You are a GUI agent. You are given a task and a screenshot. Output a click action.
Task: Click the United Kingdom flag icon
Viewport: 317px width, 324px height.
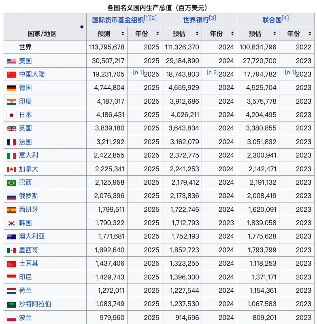point(11,128)
